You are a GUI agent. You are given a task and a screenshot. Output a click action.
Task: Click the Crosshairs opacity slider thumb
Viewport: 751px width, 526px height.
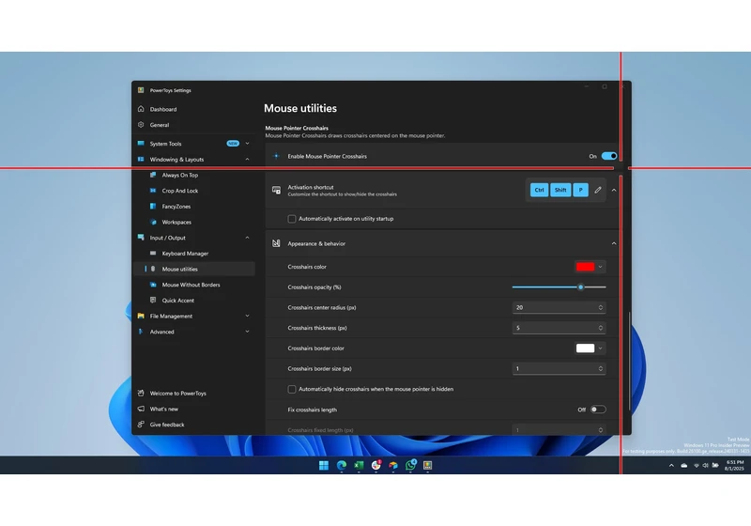[580, 287]
